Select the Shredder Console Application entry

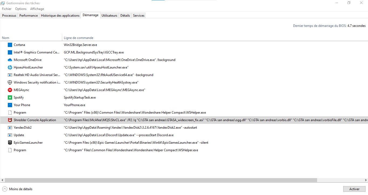click(x=35, y=120)
